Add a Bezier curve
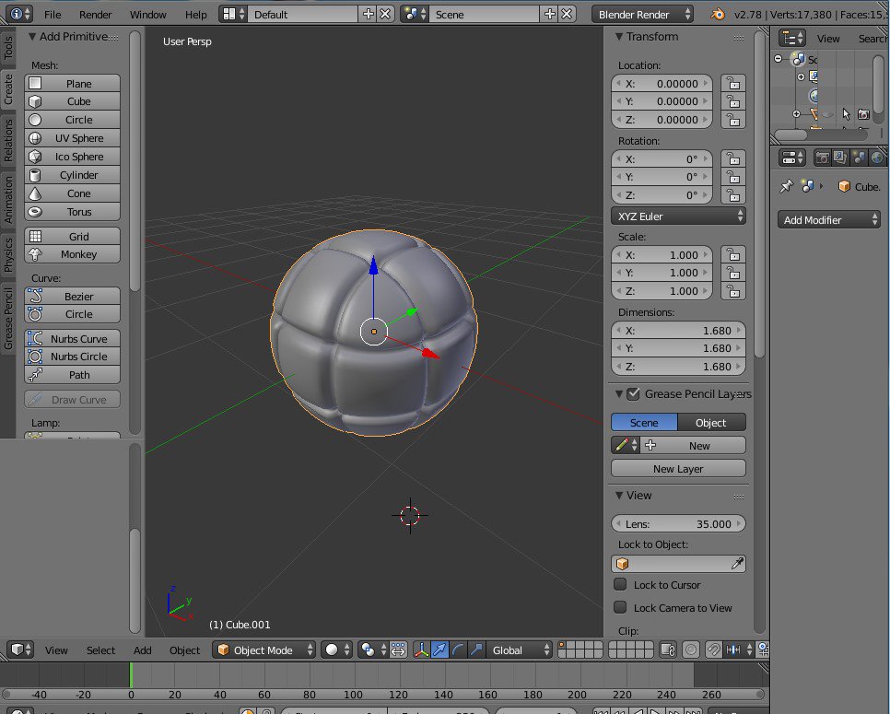This screenshot has width=890, height=714. [x=72, y=297]
